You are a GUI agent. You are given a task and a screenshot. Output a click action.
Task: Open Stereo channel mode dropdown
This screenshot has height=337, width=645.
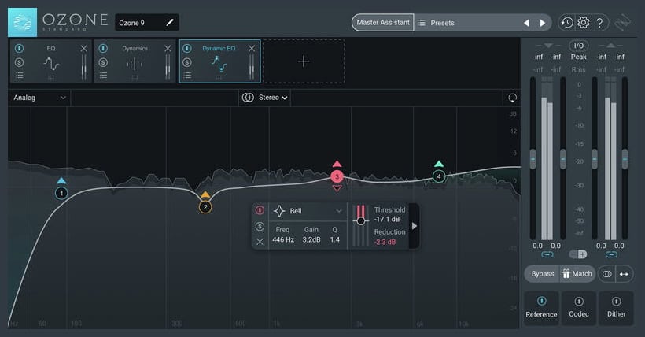(x=264, y=98)
